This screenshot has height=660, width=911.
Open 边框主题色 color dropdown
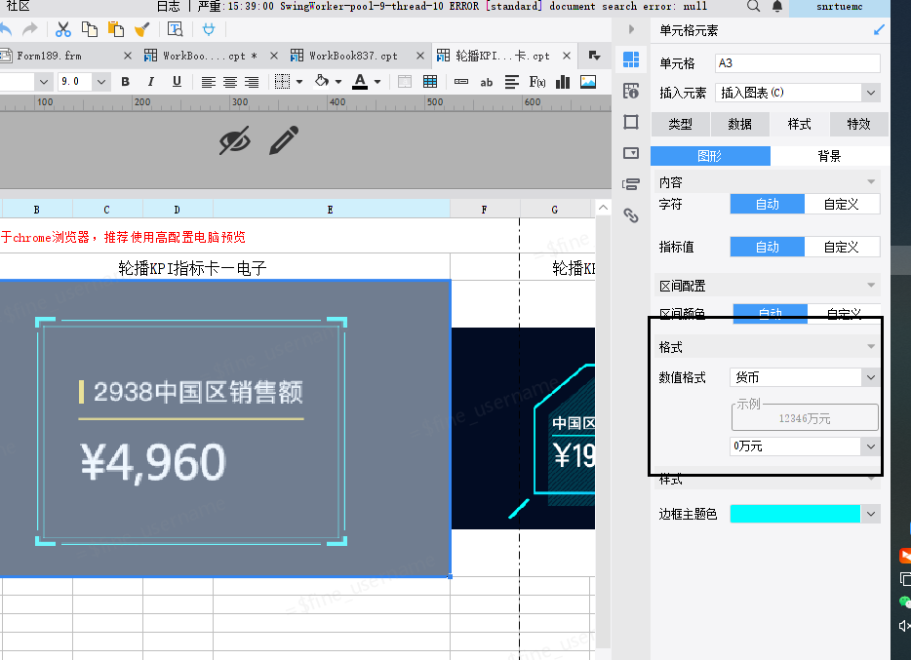[870, 515]
